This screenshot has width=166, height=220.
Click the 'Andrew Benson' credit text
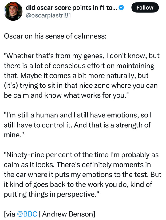coord(68,214)
